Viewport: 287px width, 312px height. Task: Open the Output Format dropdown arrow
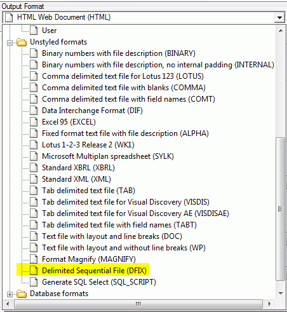pos(279,17)
